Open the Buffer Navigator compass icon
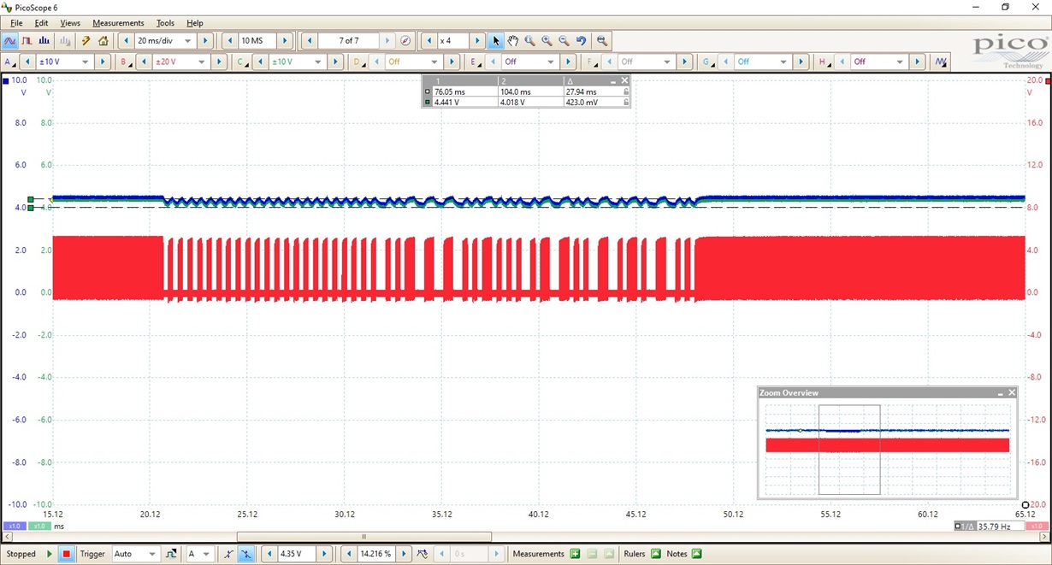Viewport: 1052px width, 565px height. tap(405, 40)
